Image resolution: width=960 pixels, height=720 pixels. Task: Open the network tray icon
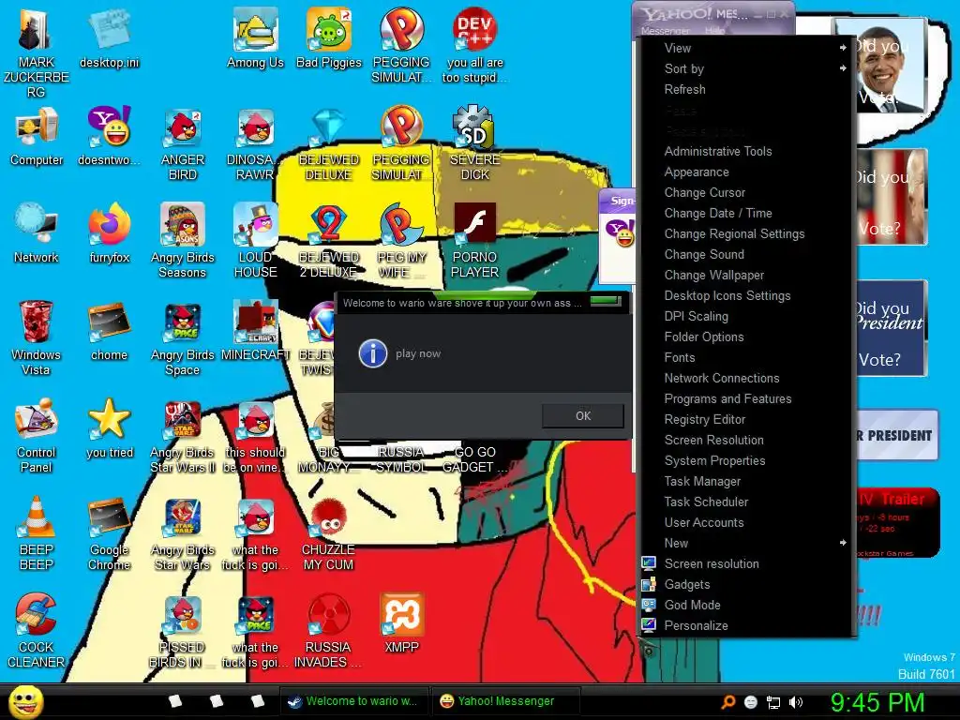(773, 702)
